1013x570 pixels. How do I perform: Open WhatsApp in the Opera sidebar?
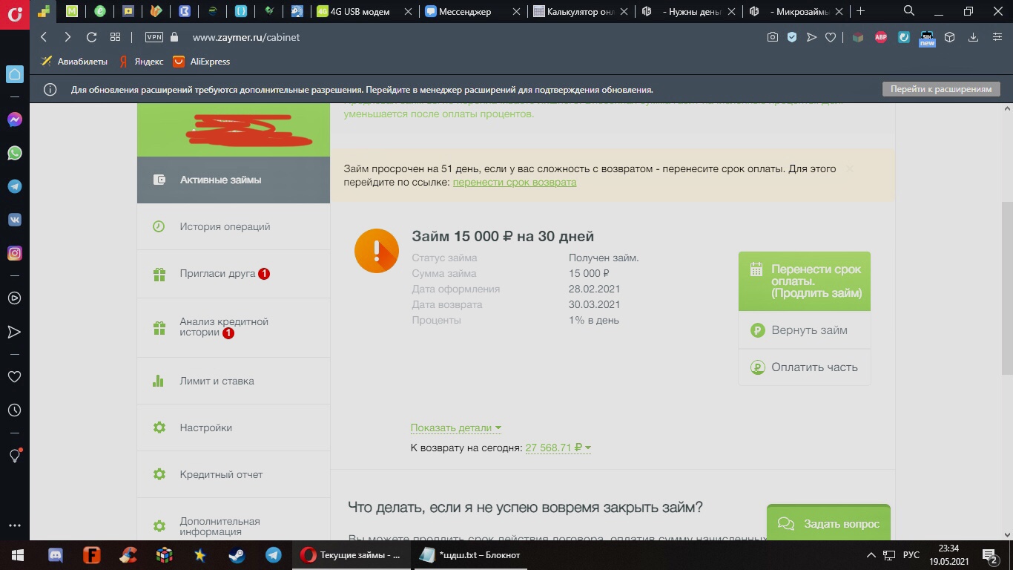(x=14, y=153)
